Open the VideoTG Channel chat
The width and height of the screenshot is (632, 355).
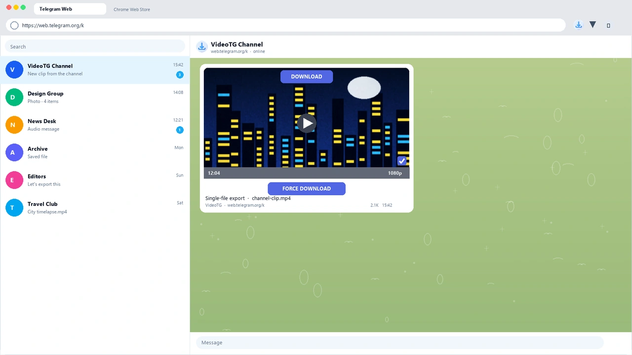pos(95,70)
